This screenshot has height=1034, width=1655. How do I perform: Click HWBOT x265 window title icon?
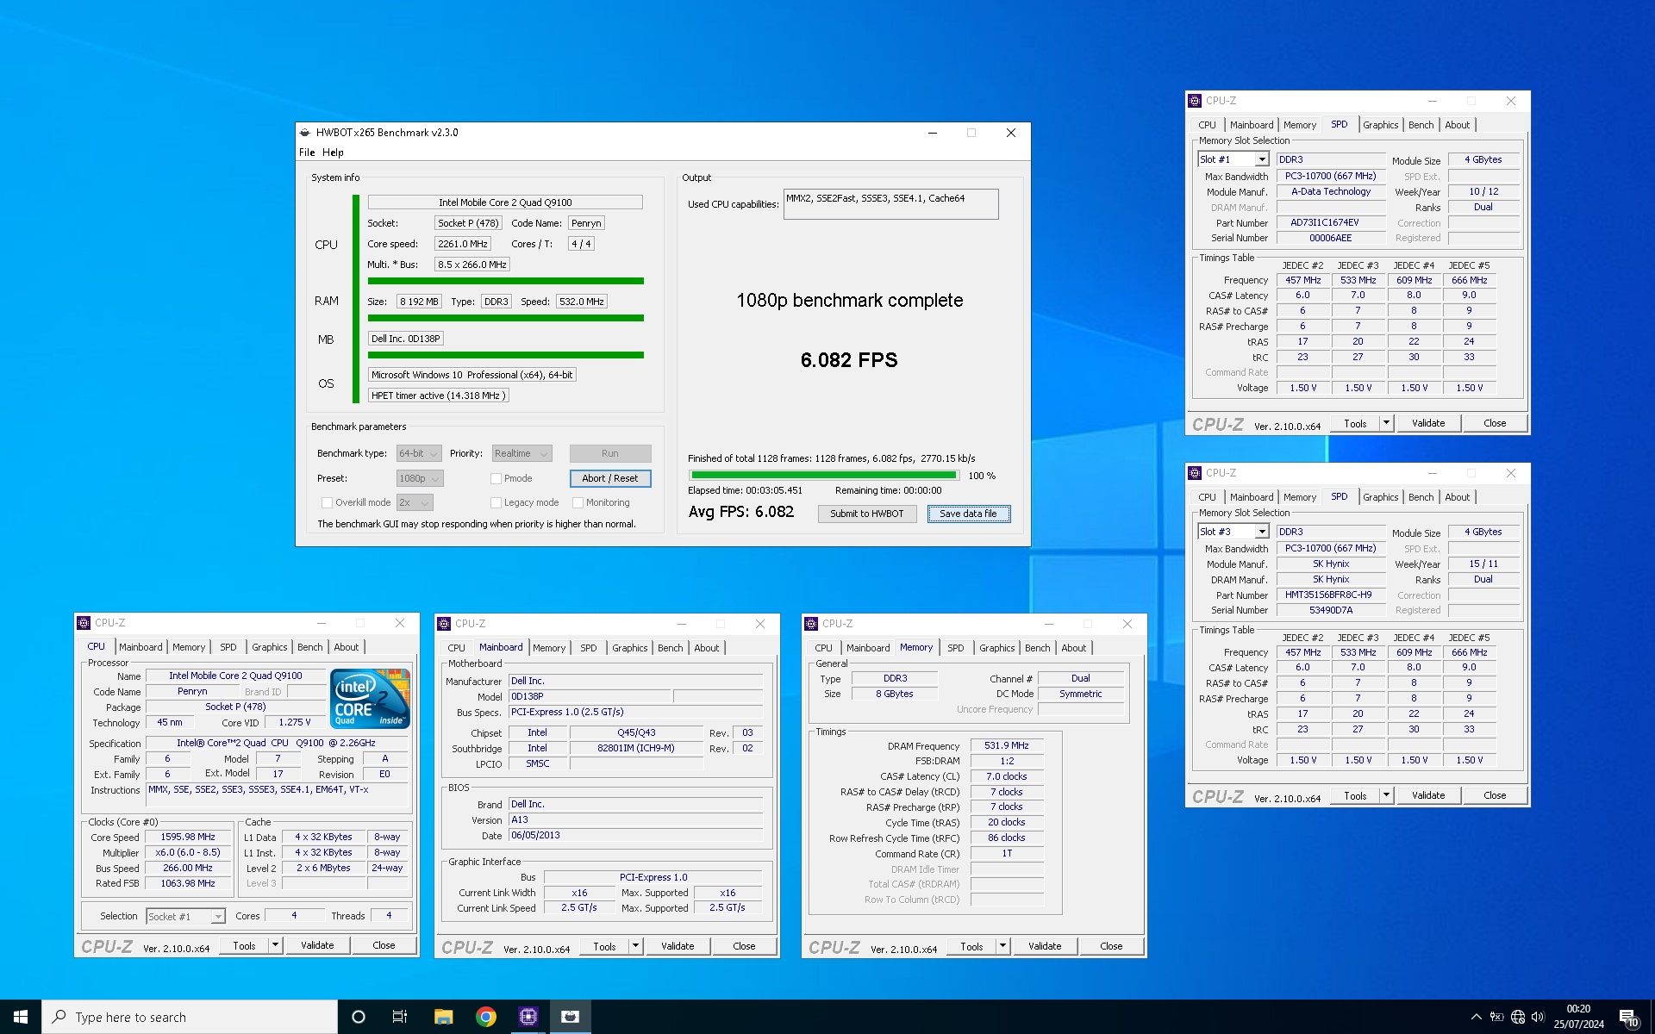tap(305, 133)
